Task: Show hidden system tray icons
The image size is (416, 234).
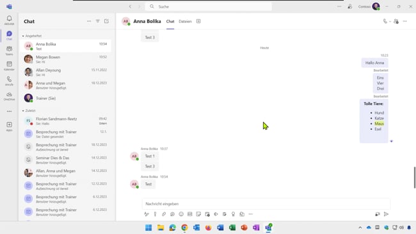Action: point(360,228)
